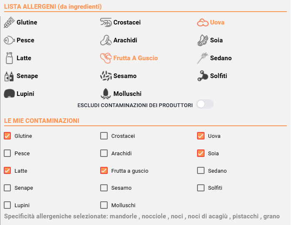Toggle Escludi contaminazioni dei produttori switch
The image size is (291, 225).
click(205, 104)
